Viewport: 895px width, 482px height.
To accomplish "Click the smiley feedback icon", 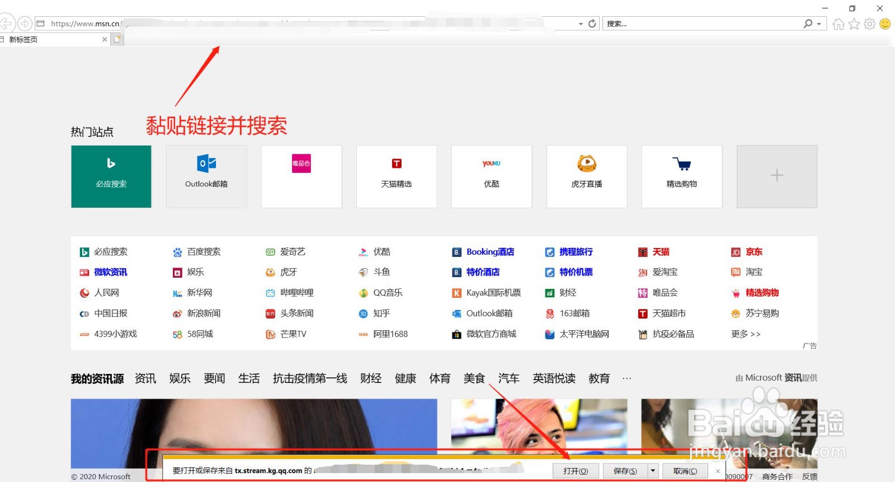I will coord(885,24).
